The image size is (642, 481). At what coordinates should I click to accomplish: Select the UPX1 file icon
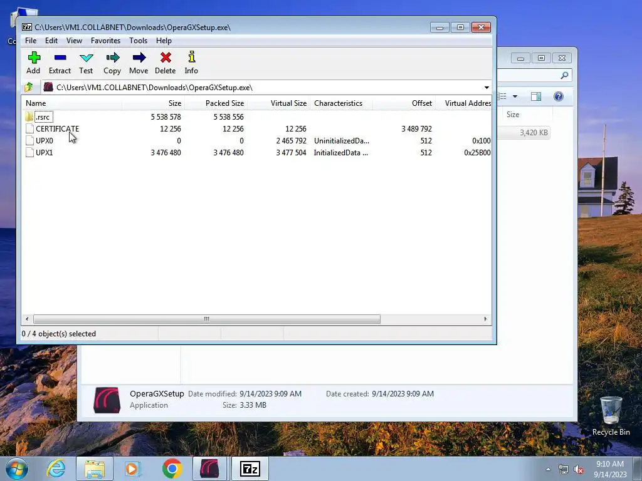click(x=29, y=152)
